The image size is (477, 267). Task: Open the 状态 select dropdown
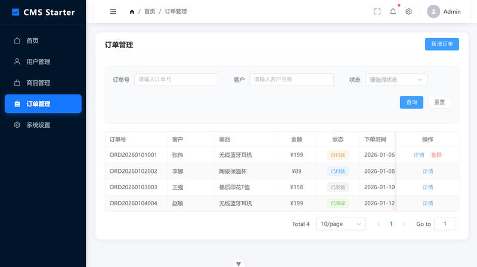(396, 80)
